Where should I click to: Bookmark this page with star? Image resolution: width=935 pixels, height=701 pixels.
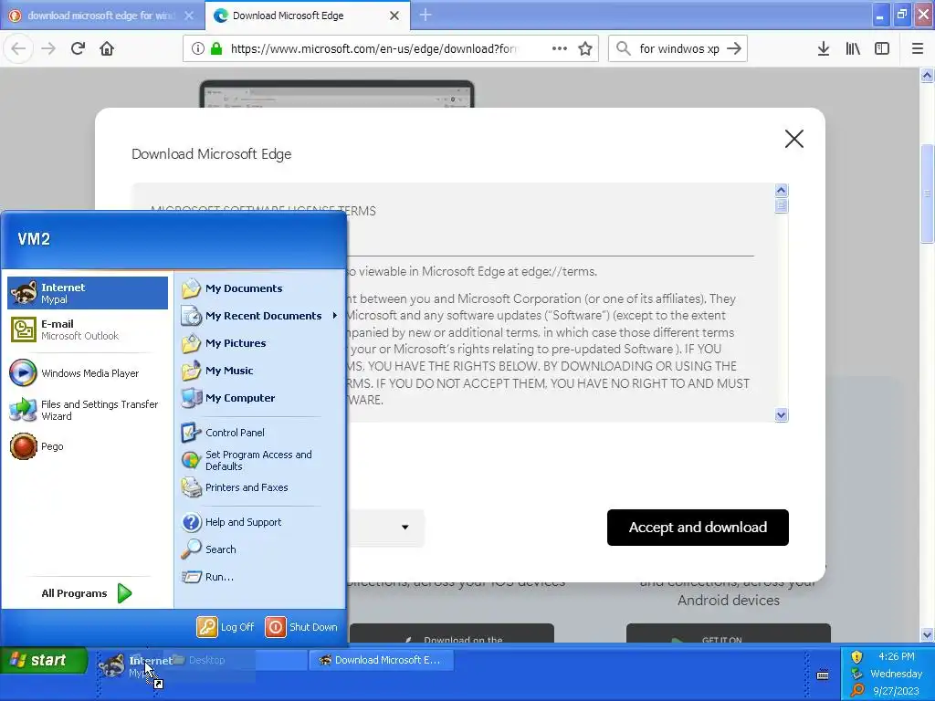(x=585, y=49)
